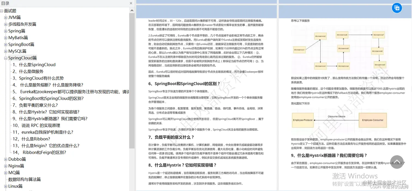Open outline item 13、什么是feigin
Screen dimensions: 412x191
pos(46,146)
